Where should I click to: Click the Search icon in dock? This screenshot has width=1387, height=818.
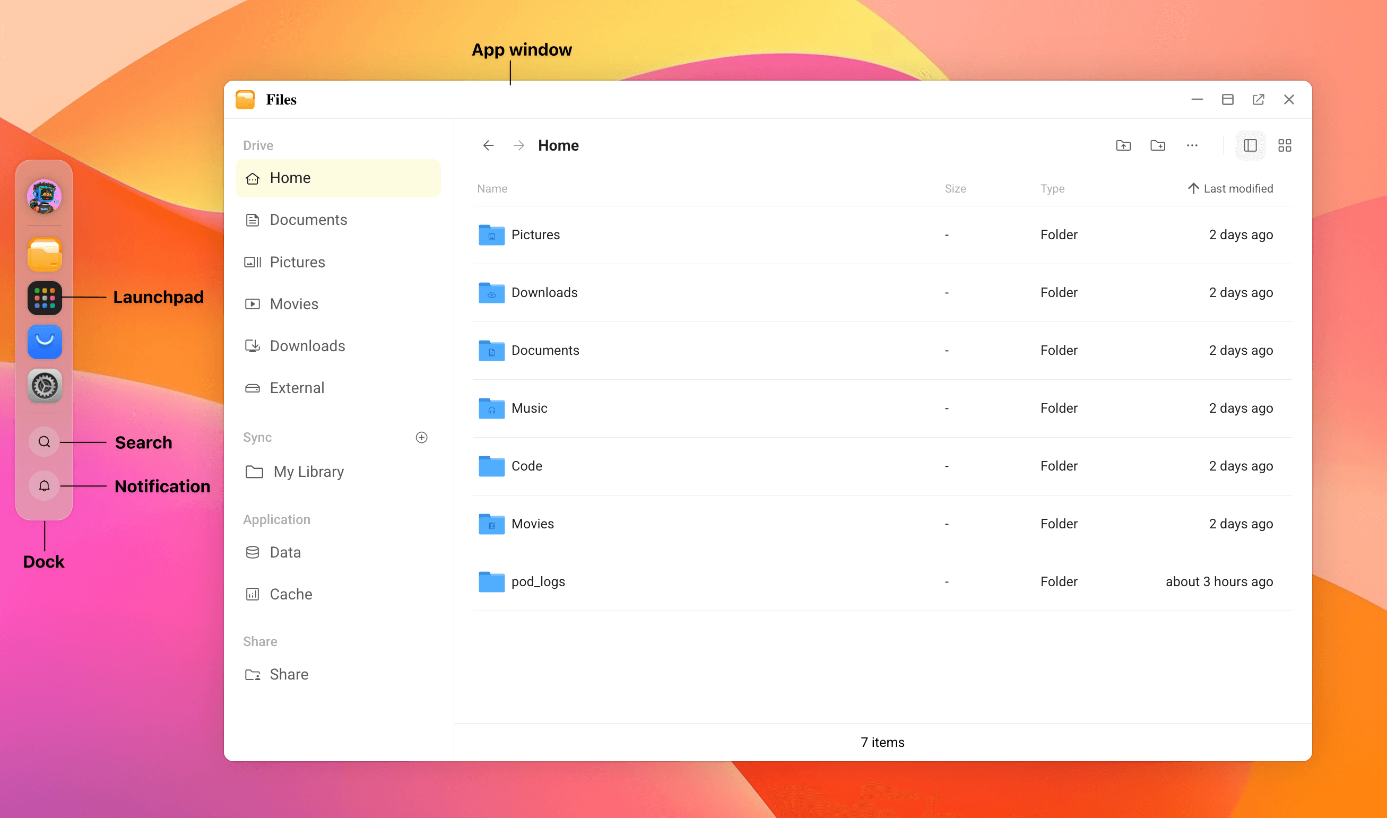[45, 442]
